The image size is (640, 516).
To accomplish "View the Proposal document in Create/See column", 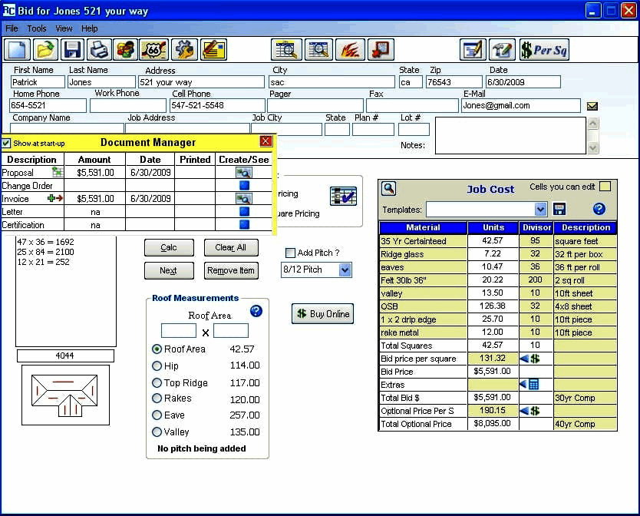I will [x=244, y=173].
